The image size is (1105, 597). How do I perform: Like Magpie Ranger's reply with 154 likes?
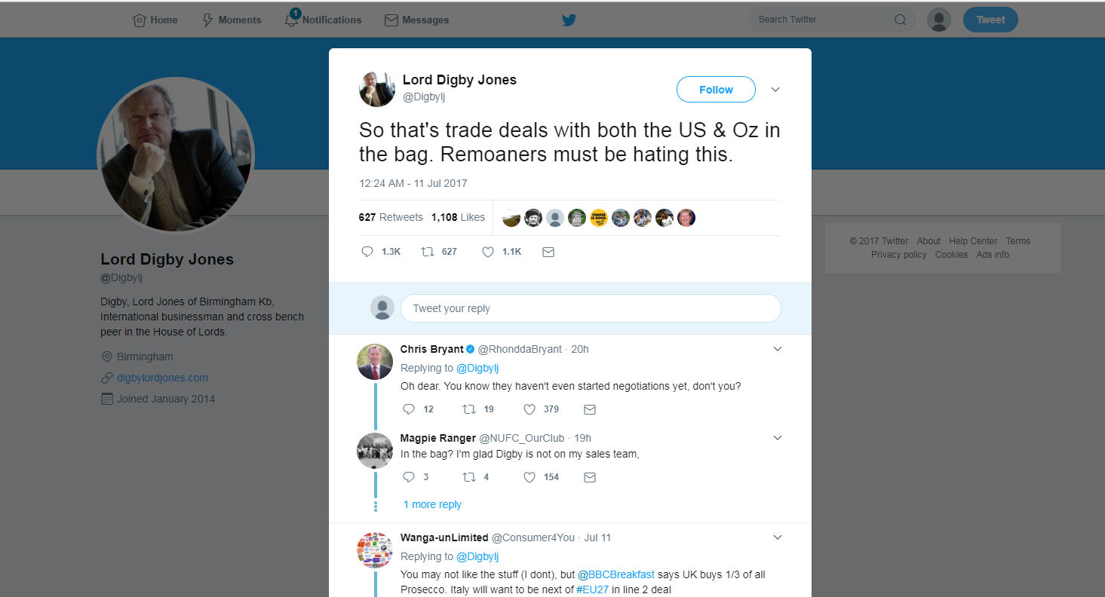coord(529,477)
